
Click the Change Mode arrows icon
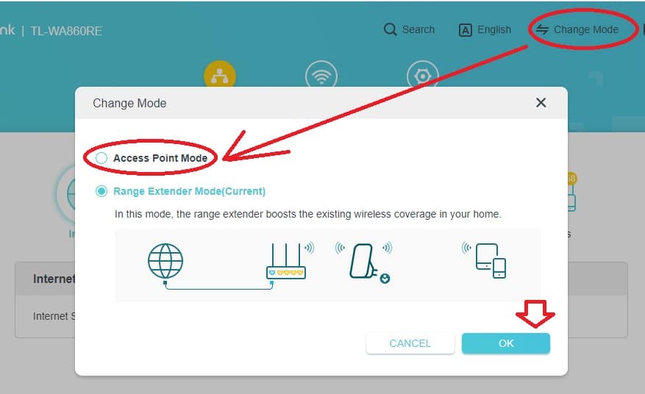coord(542,29)
